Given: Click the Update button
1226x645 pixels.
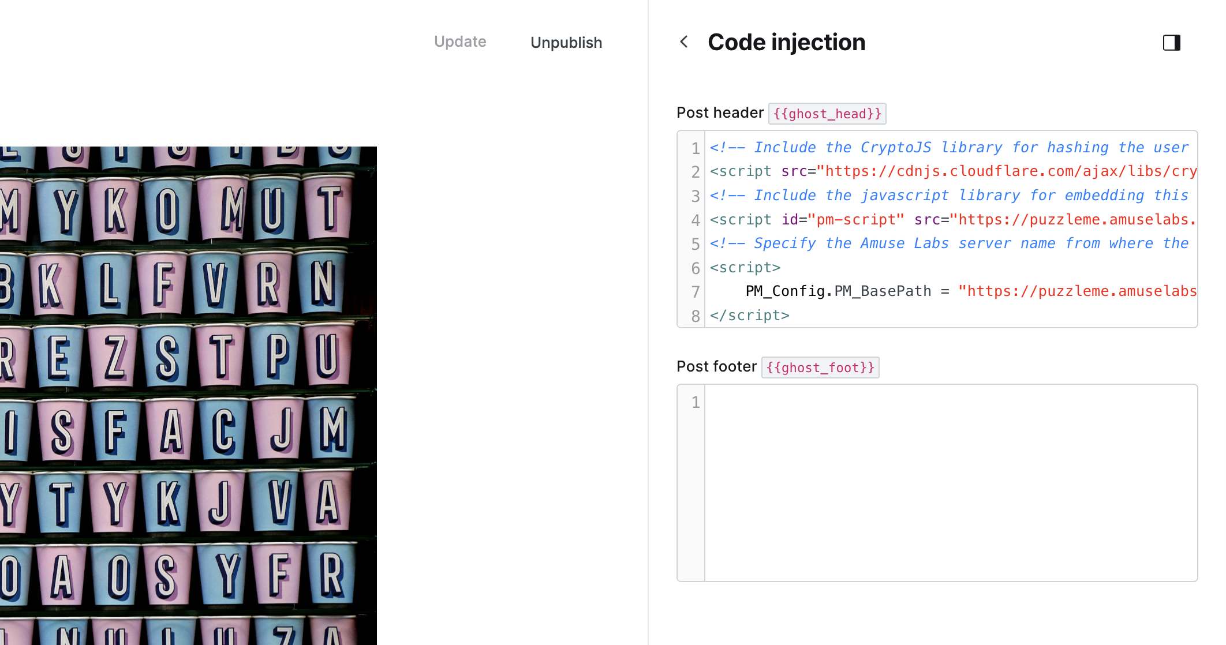Looking at the screenshot, I should click(x=460, y=42).
